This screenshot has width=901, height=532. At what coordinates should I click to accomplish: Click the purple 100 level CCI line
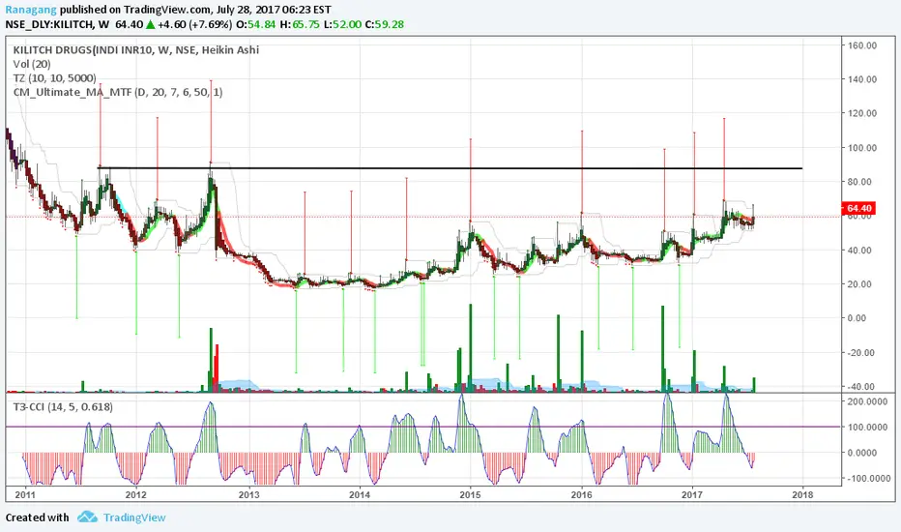click(x=423, y=427)
